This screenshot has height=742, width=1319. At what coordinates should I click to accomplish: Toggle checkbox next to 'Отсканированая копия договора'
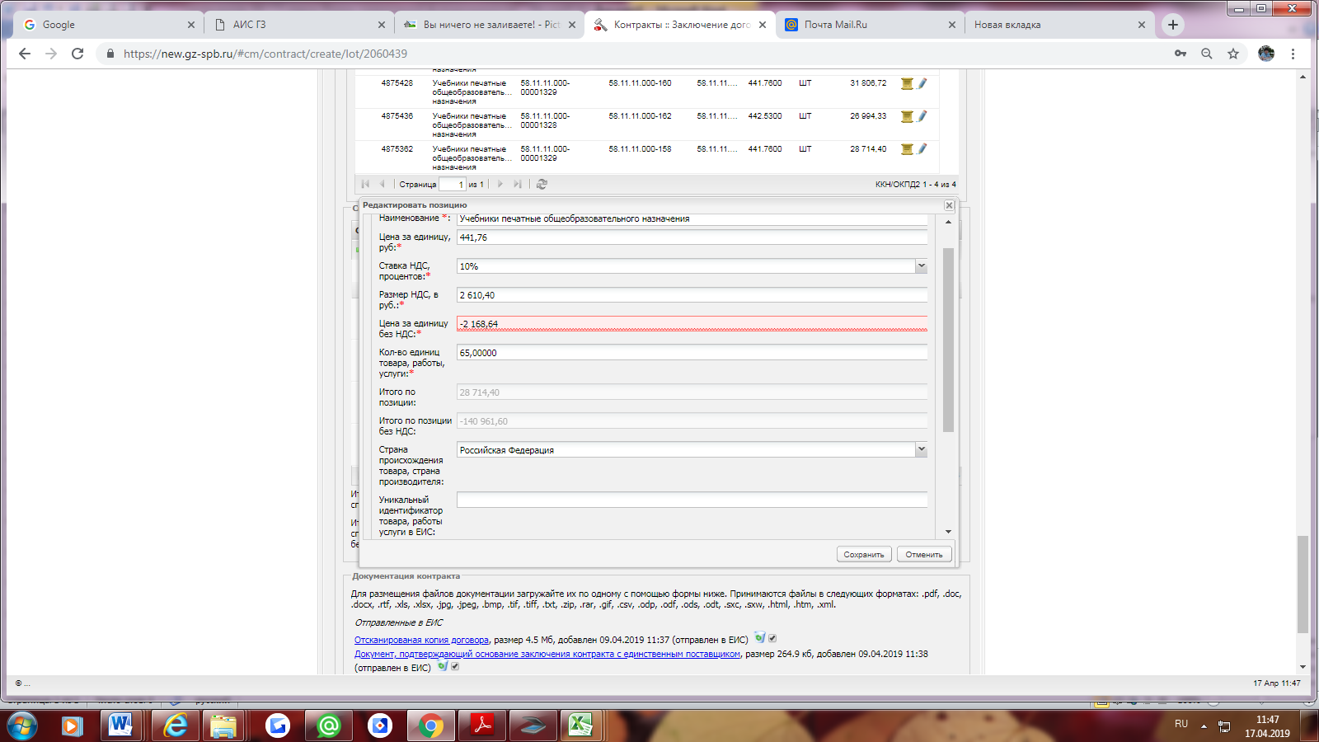(x=772, y=638)
